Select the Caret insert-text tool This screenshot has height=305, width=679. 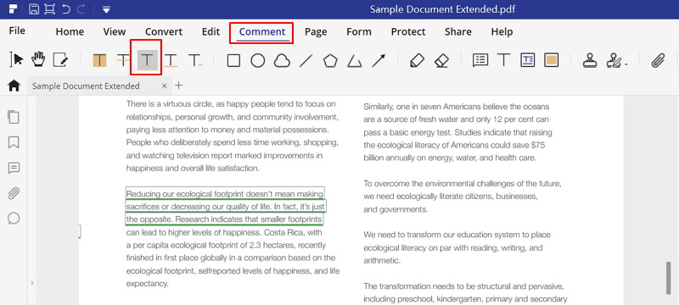(195, 60)
